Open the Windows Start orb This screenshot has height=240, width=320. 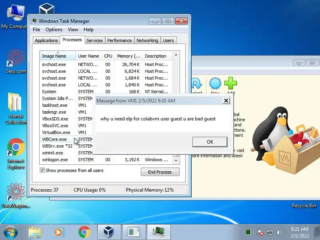pyautogui.click(x=10, y=232)
